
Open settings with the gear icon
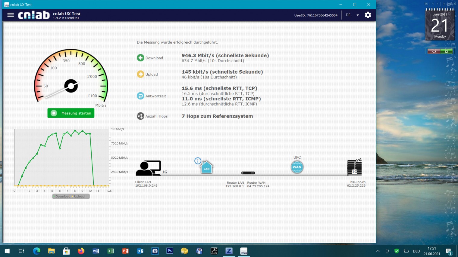[x=368, y=15]
